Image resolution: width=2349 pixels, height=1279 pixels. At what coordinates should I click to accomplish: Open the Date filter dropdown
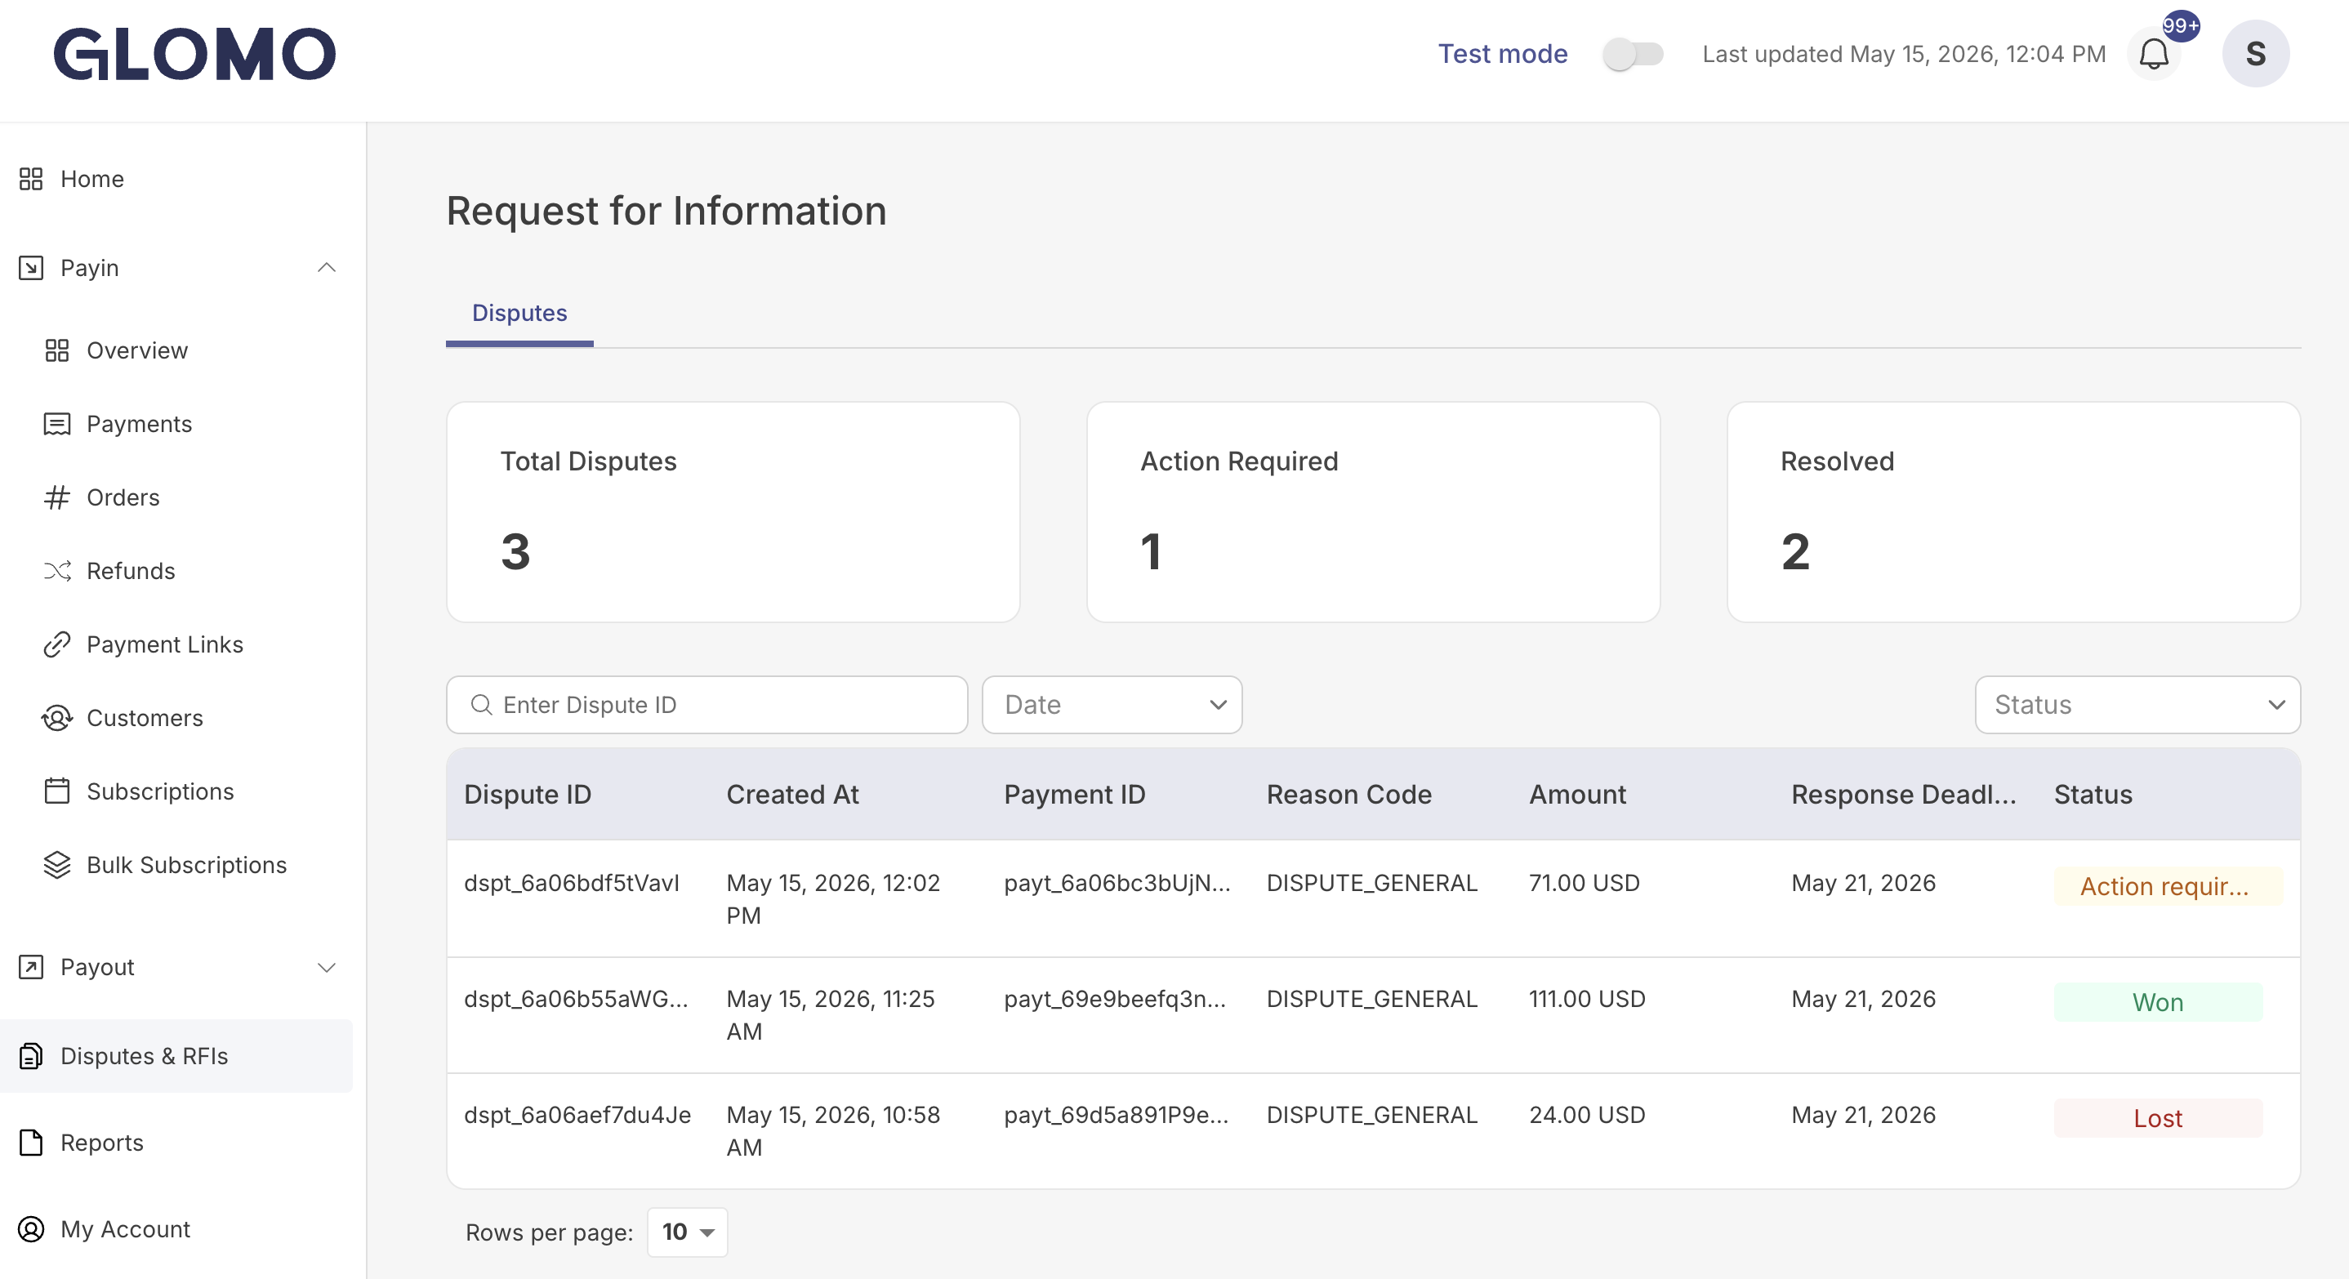coord(1112,705)
